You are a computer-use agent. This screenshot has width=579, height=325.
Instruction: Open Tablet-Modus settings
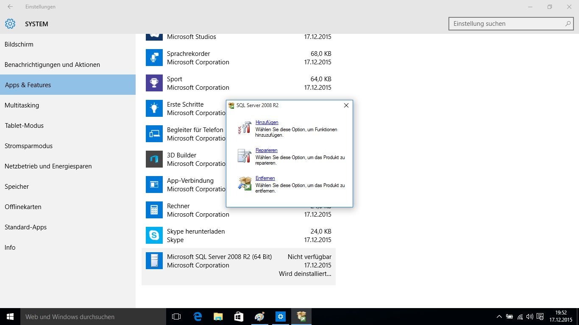point(68,126)
